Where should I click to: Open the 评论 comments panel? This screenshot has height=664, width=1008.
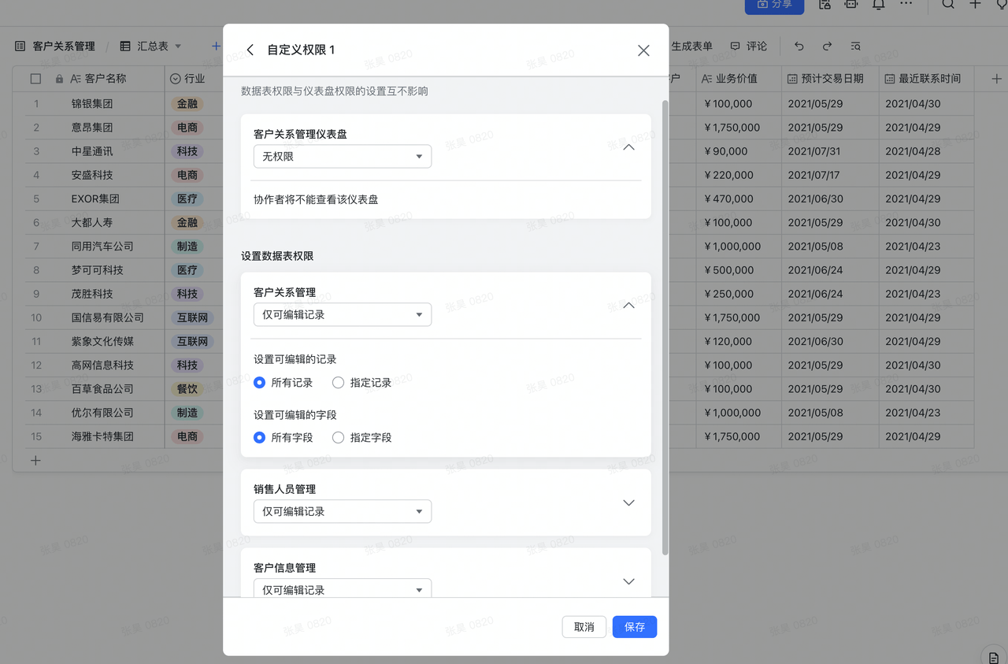pos(748,46)
